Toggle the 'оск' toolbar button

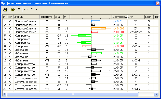(x=32, y=9)
